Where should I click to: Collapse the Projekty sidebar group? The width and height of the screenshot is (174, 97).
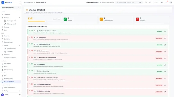[x=20, y=18]
